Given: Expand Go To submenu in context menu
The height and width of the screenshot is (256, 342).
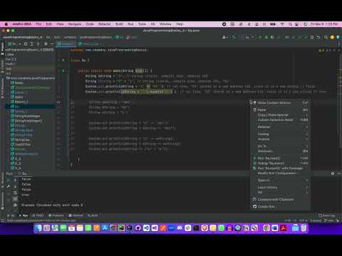Looking at the screenshot, I should [280, 146].
